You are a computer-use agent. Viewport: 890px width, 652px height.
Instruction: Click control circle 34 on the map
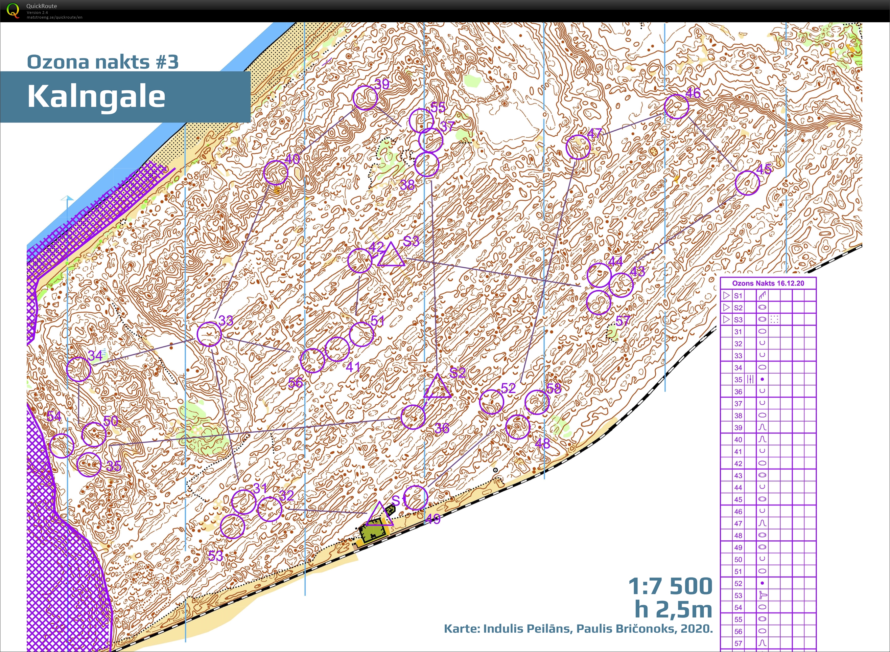(78, 369)
